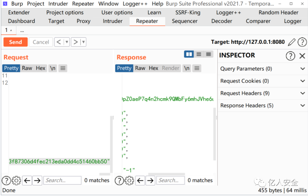Open Request search settings gear

click(x=16, y=180)
